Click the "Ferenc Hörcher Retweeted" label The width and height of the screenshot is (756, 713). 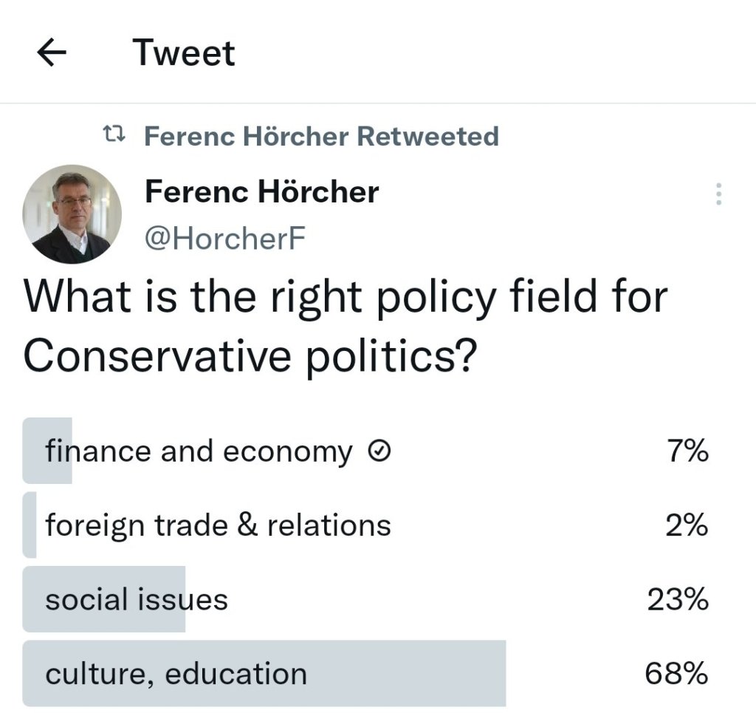(321, 137)
